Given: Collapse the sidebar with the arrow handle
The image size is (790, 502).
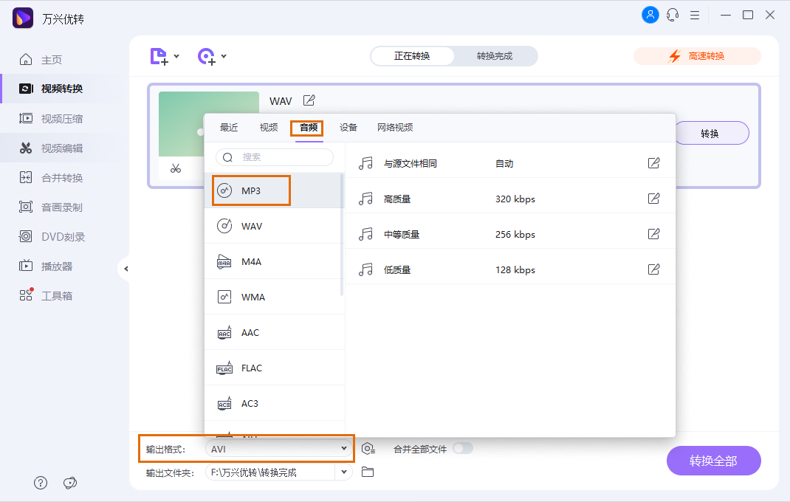Looking at the screenshot, I should point(126,269).
